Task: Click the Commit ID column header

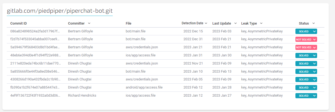Action: point(18,23)
